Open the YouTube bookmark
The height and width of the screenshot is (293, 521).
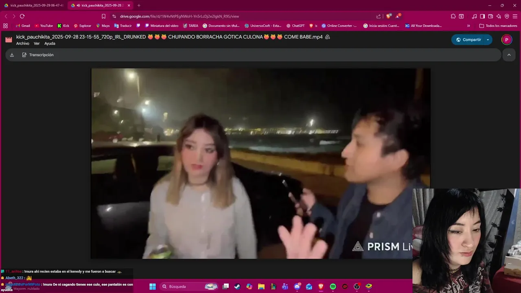(x=44, y=26)
